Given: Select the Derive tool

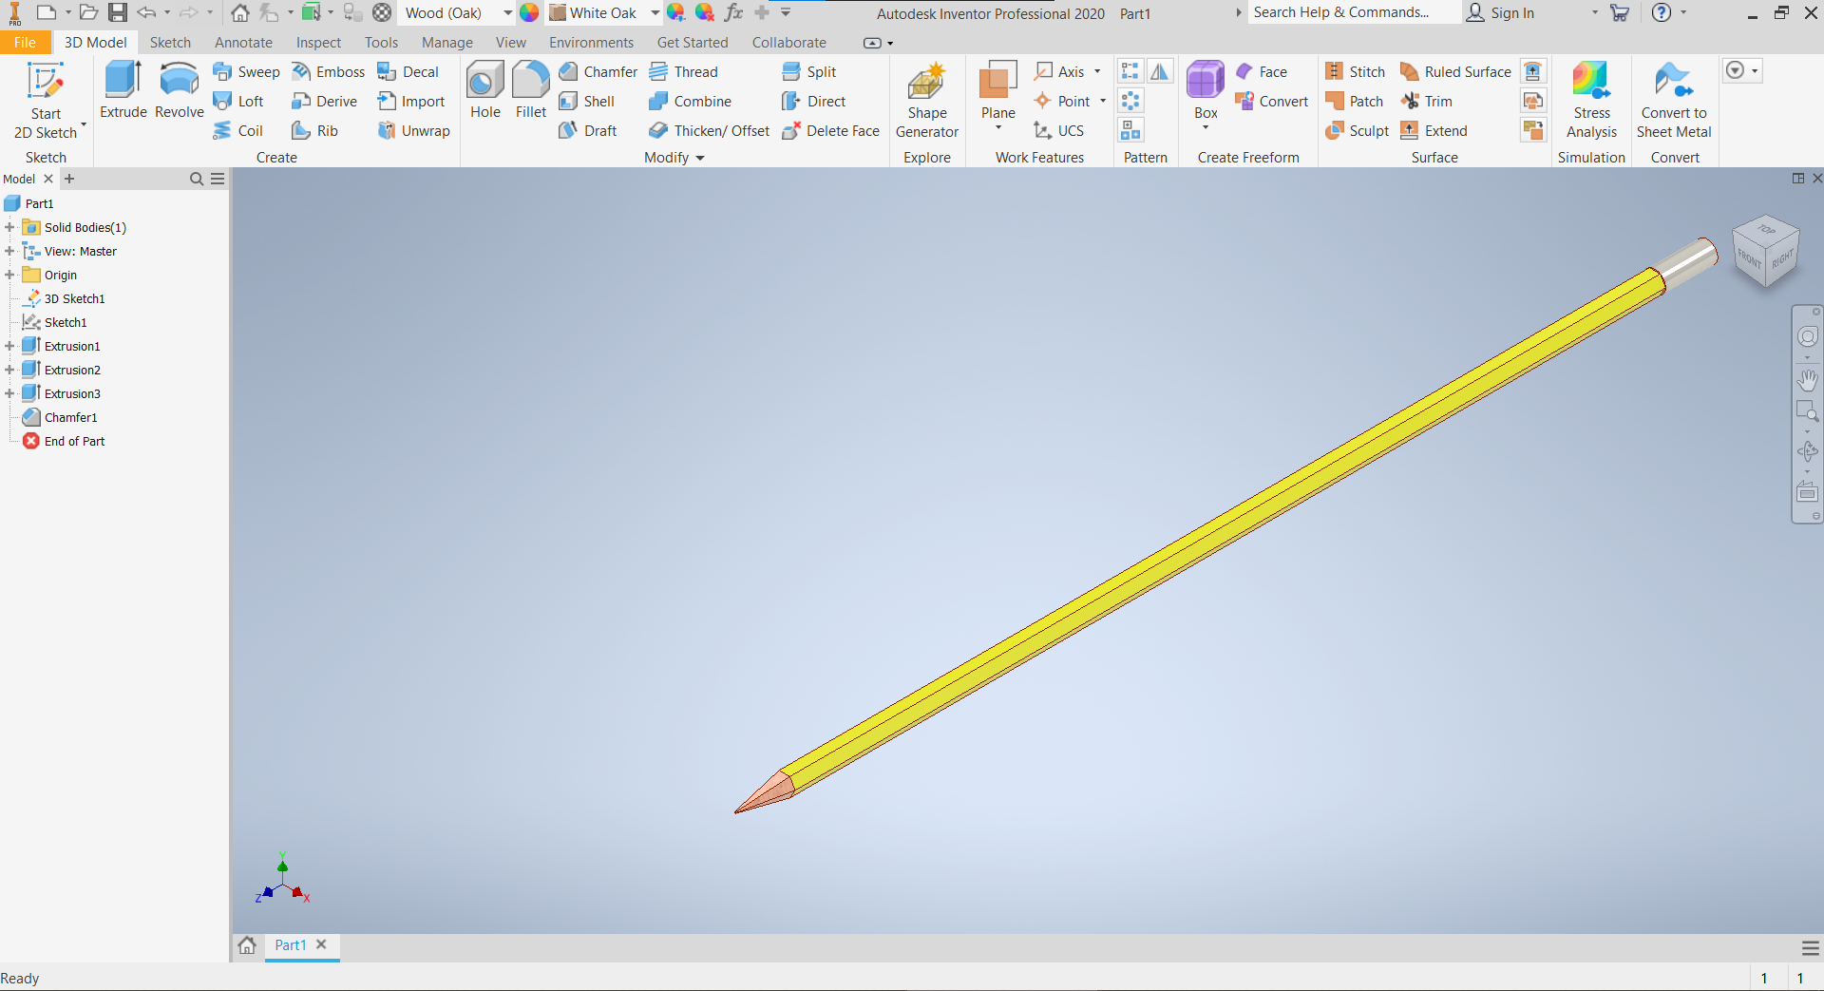Looking at the screenshot, I should click(x=325, y=102).
